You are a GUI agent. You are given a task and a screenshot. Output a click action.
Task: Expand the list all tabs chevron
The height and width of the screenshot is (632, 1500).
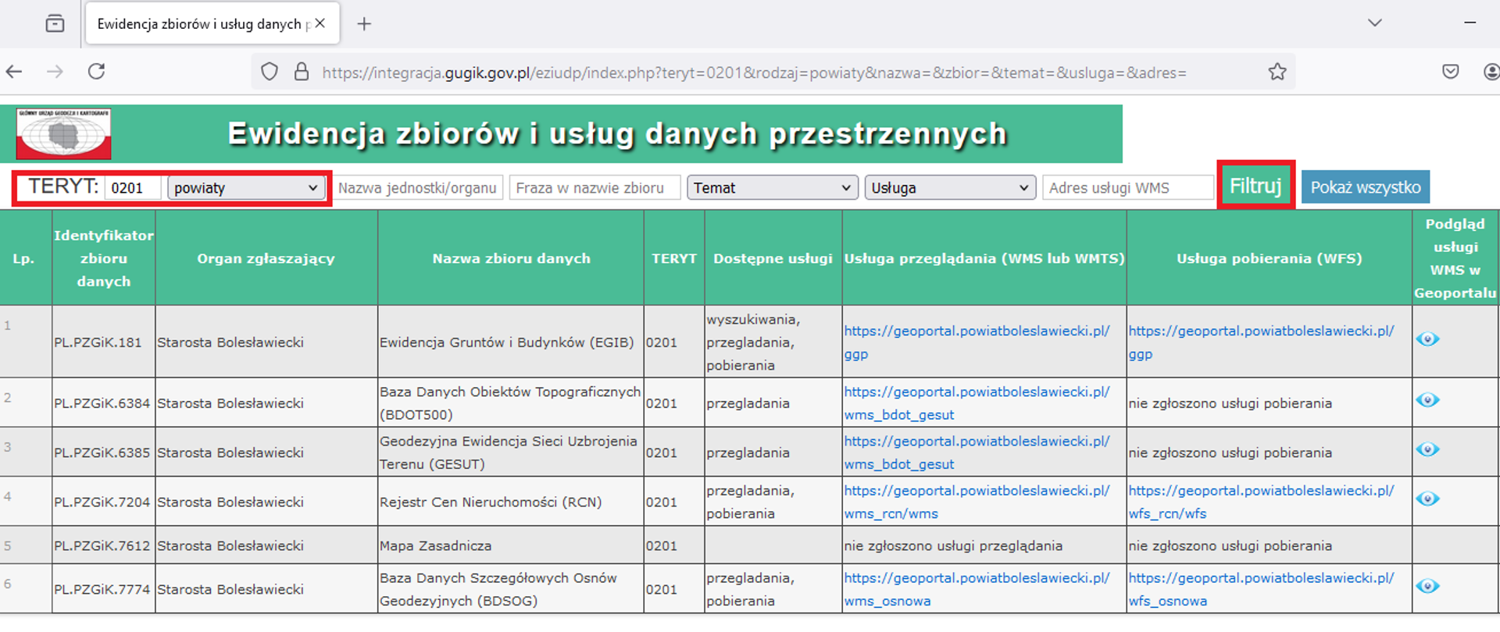(1375, 23)
